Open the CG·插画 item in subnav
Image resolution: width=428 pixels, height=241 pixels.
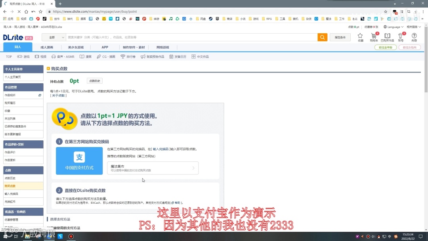pyautogui.click(x=106, y=57)
